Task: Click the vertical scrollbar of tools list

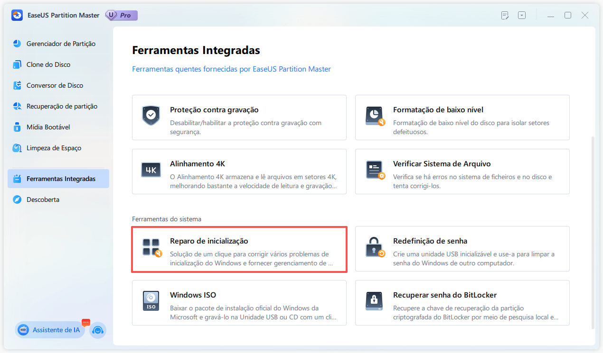Action: [592, 232]
